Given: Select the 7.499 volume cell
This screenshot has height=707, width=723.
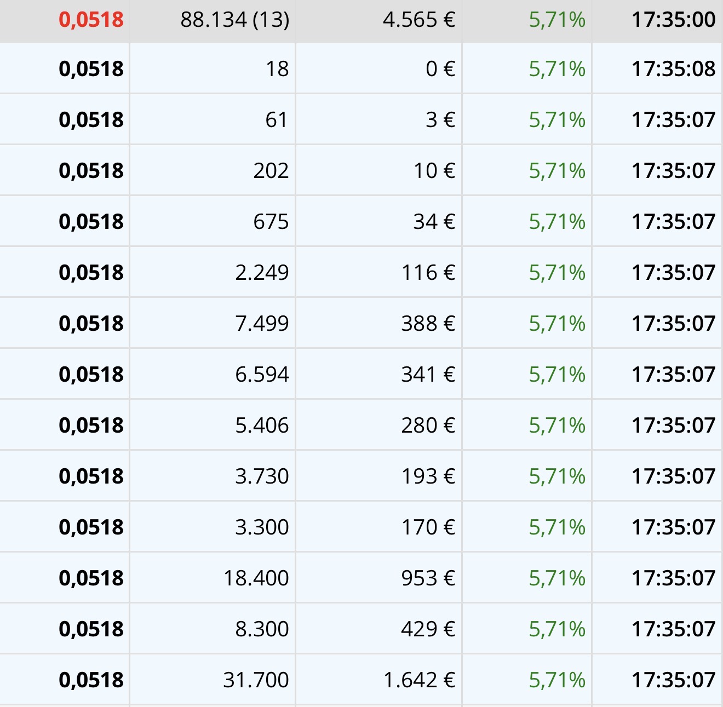Looking at the screenshot, I should click(x=262, y=324).
